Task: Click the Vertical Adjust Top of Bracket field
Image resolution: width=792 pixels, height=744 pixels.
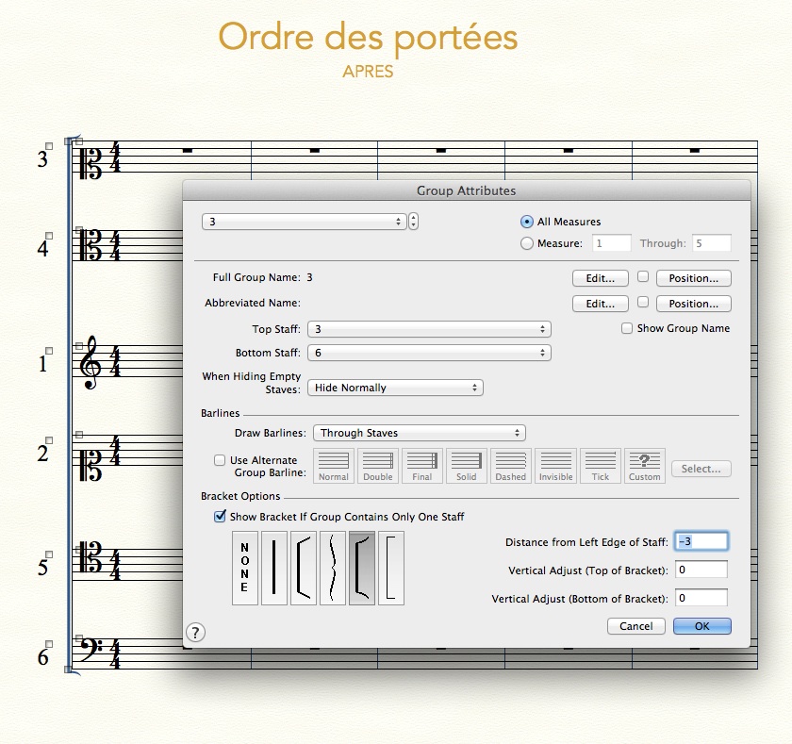Action: [701, 570]
